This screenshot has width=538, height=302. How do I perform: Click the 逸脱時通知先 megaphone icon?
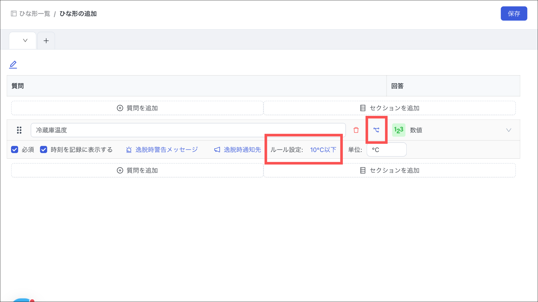coord(217,150)
